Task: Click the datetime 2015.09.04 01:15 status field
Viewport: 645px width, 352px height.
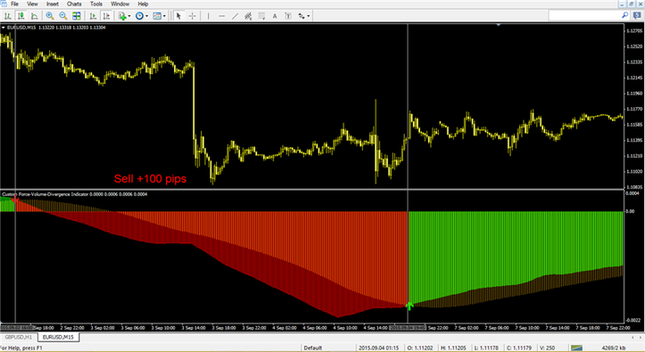Action: click(x=378, y=348)
